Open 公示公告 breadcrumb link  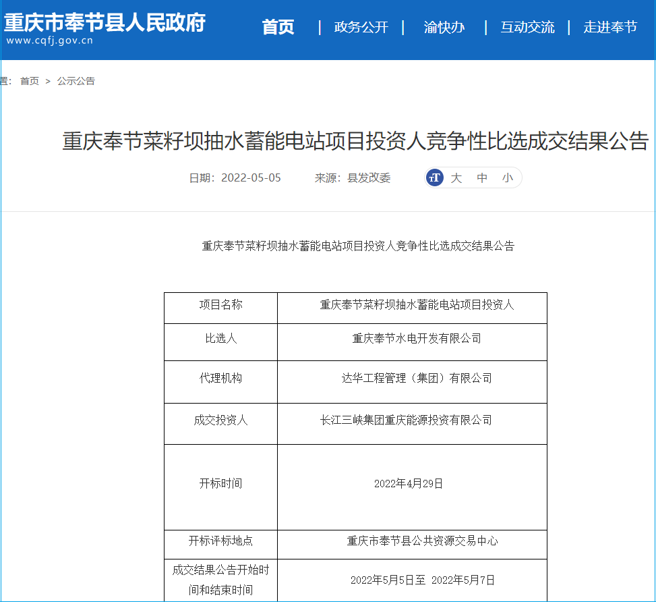coord(76,81)
